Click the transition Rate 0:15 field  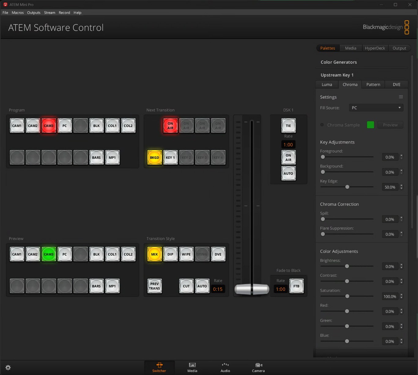tap(218, 289)
